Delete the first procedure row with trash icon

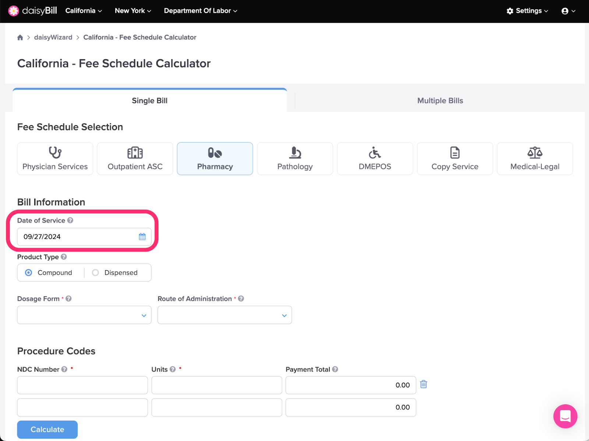coord(424,384)
